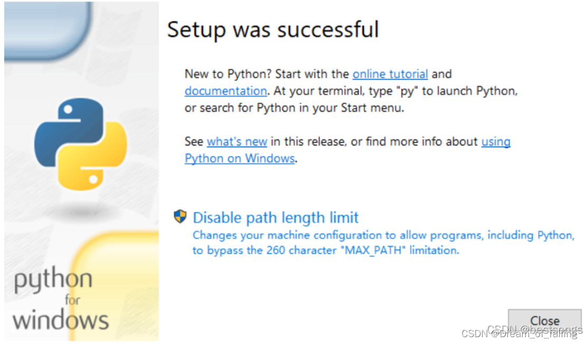Click the 'windows' word in sidebar branding
The height and width of the screenshot is (344, 585).
(61, 320)
